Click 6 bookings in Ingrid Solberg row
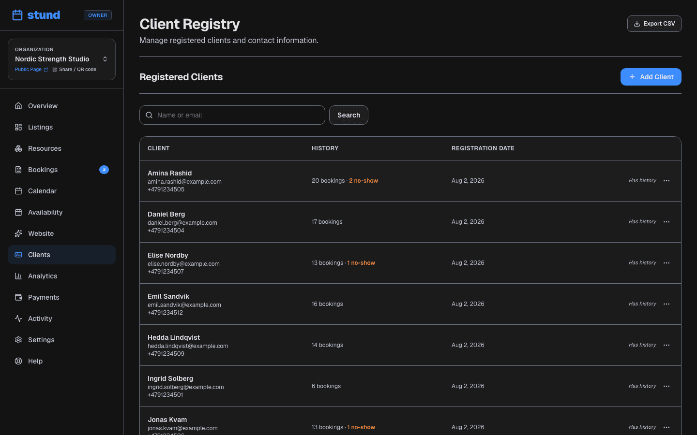This screenshot has width=697, height=435. click(326, 386)
